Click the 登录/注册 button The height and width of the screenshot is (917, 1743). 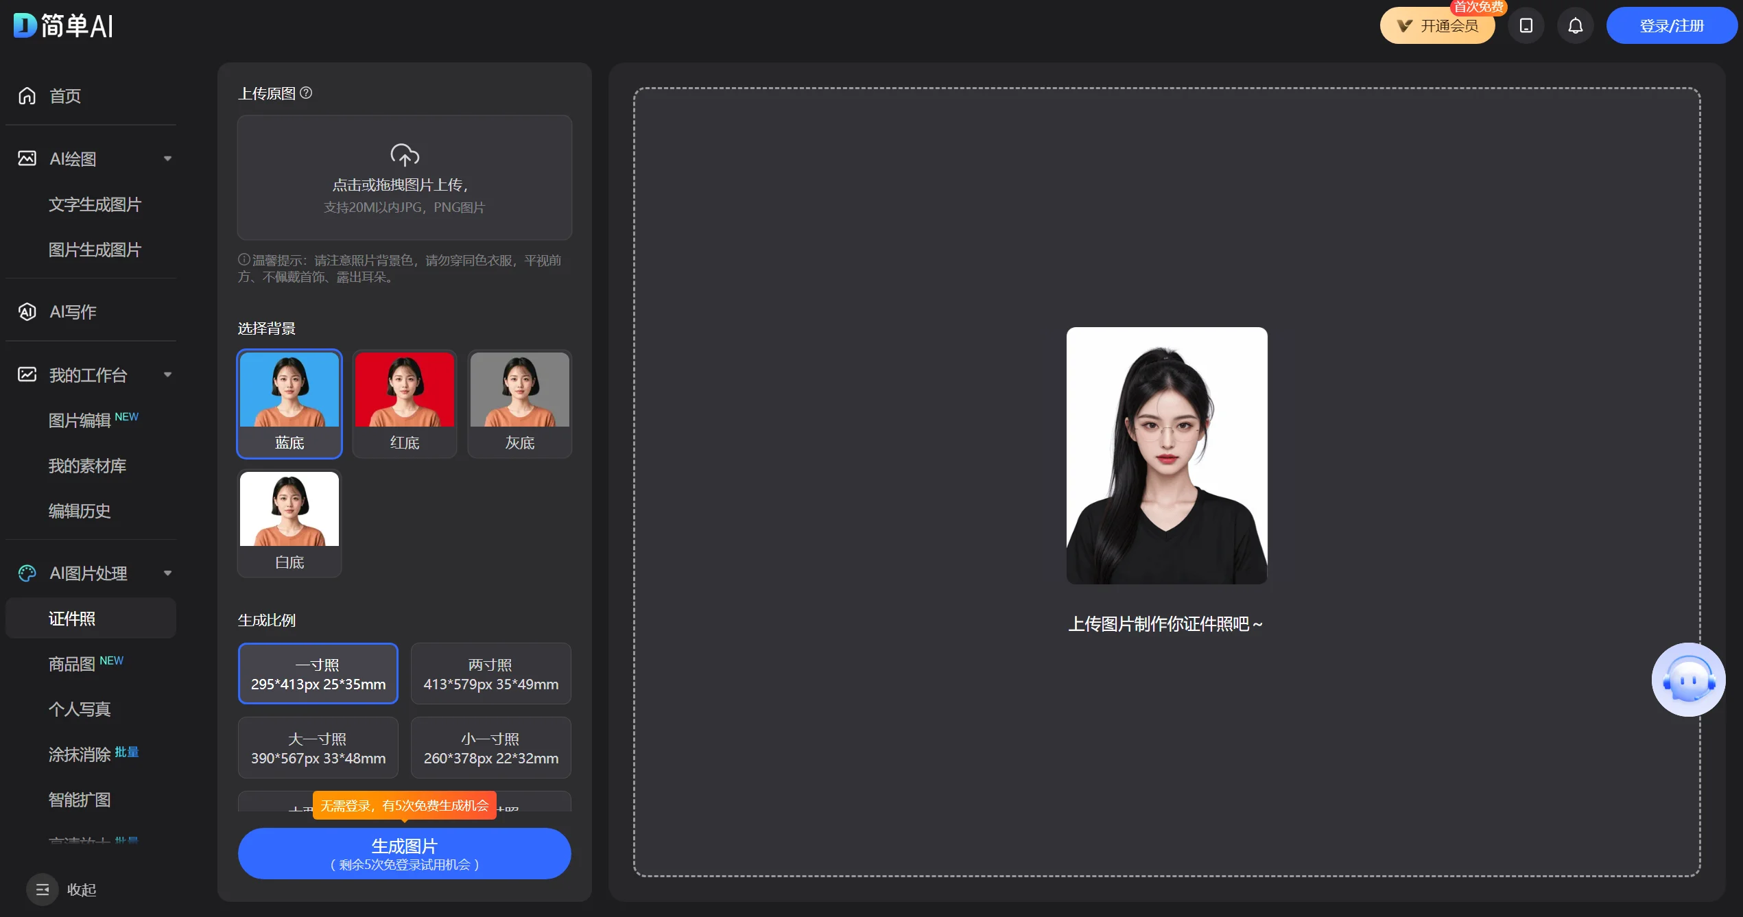pyautogui.click(x=1670, y=25)
